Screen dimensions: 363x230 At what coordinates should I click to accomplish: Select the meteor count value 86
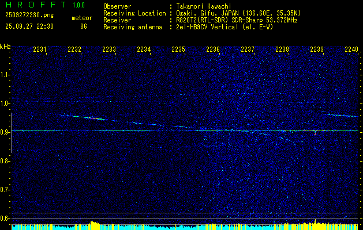(x=84, y=26)
